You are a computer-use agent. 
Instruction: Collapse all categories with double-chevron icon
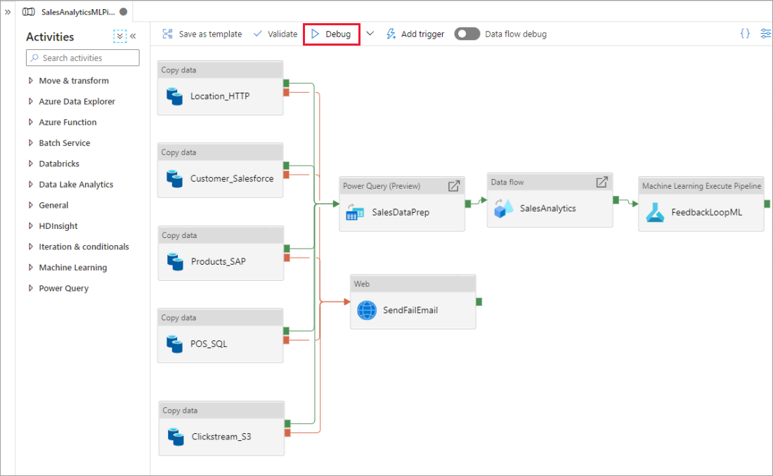click(119, 35)
